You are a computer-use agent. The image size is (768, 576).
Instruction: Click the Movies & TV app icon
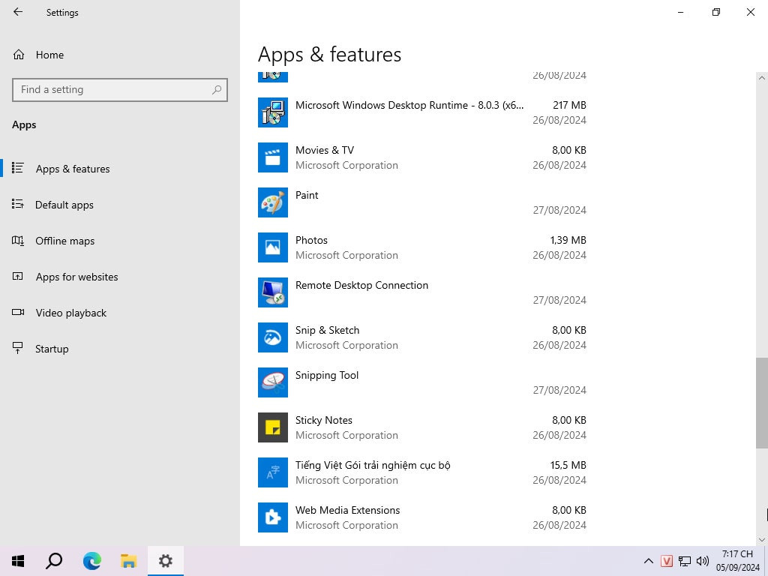click(x=272, y=157)
